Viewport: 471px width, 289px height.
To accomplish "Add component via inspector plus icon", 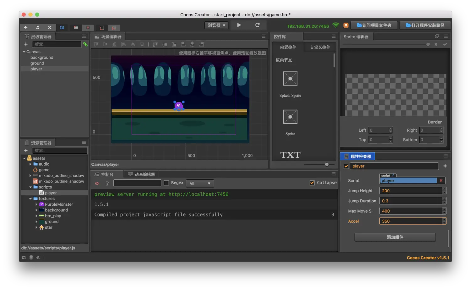I will pos(445,166).
